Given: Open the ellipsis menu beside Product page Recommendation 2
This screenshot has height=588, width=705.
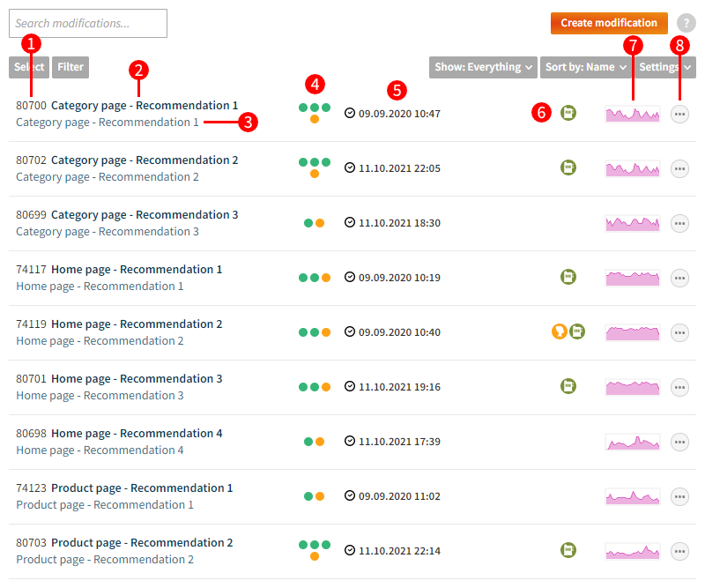Looking at the screenshot, I should (679, 550).
